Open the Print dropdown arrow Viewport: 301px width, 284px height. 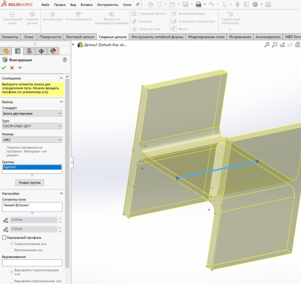205,4
